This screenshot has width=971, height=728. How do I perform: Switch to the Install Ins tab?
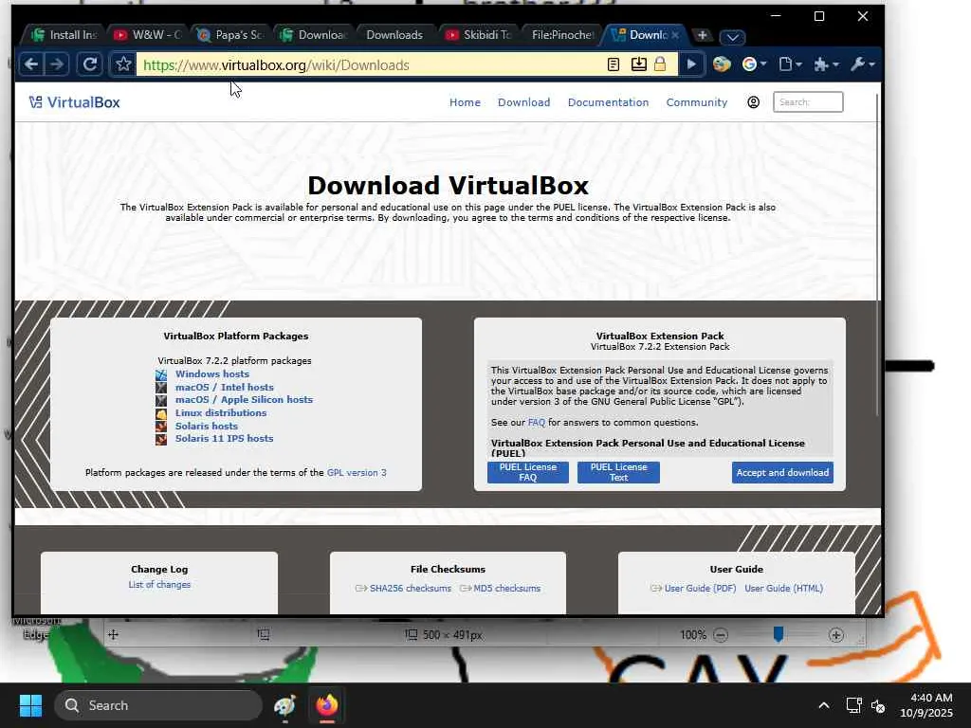coord(64,35)
